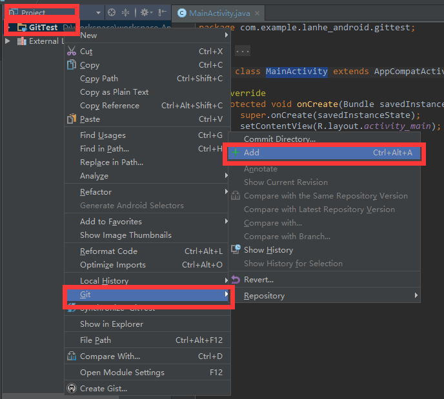444x399 pixels.
Task: Click onCreate method name in editor
Action: click(317, 104)
